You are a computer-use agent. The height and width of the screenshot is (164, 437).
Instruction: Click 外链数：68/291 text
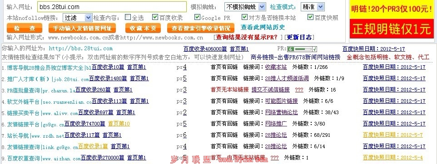(x=311, y=135)
